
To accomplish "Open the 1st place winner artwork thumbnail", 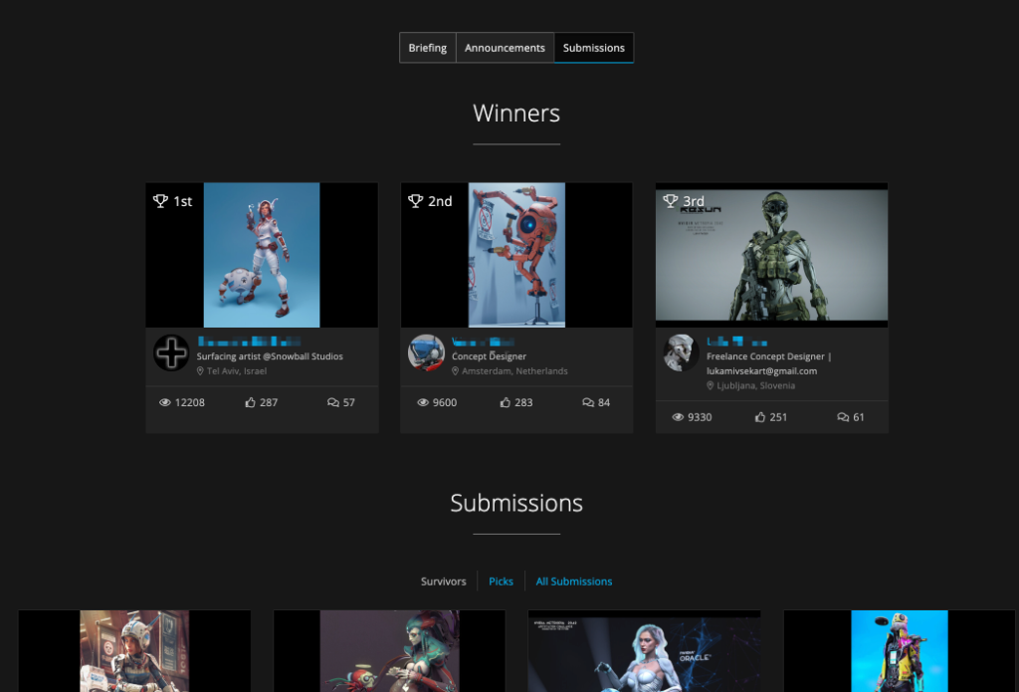I will (x=262, y=255).
